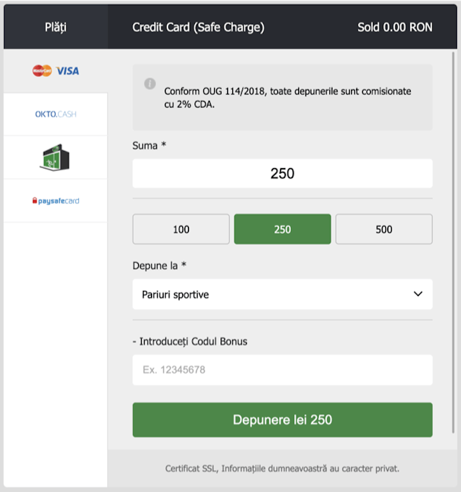Select the shop deposit payment icon
Screen dimensions: 461x492
tap(55, 157)
